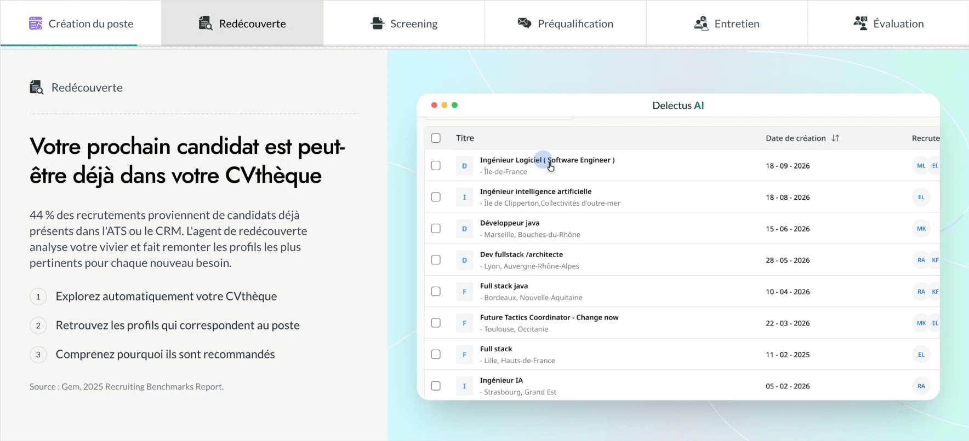Toggle the select-all checkbox in table header
Viewport: 969px width, 441px height.
click(x=436, y=138)
